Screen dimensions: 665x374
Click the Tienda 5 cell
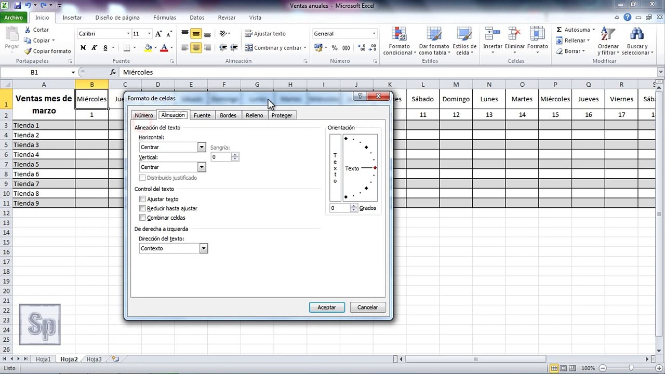click(44, 164)
